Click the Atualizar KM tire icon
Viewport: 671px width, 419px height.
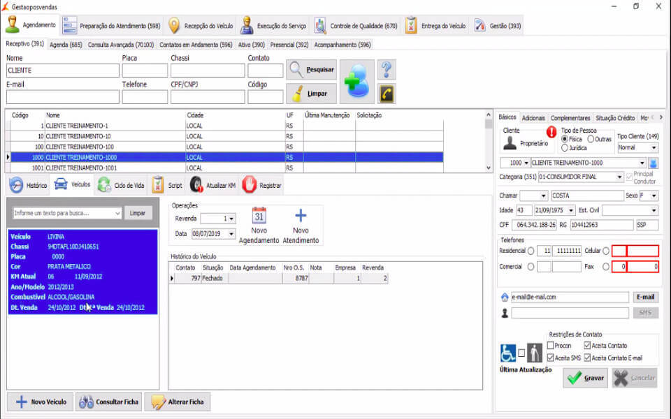tap(196, 186)
